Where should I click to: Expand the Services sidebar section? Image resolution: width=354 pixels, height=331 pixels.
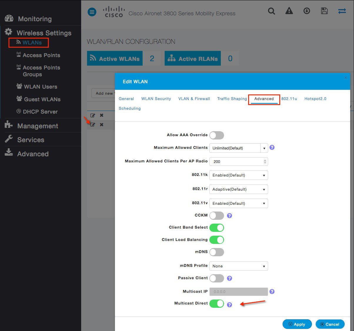pyautogui.click(x=31, y=140)
